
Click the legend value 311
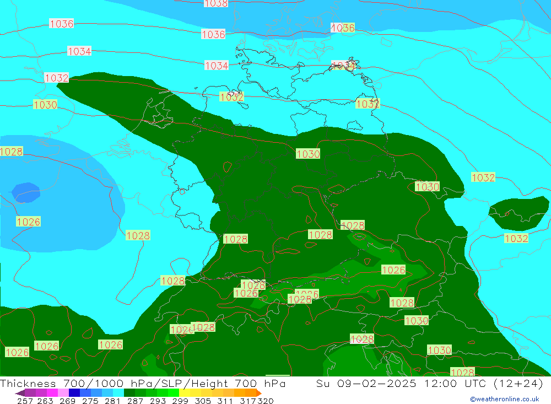point(225,401)
